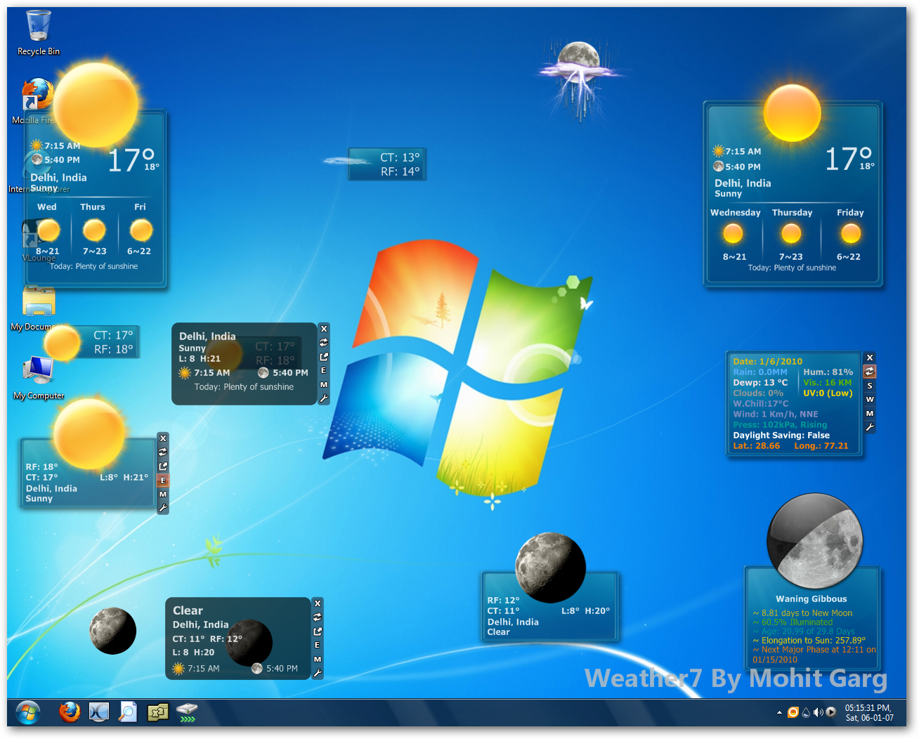Image resolution: width=919 pixels, height=739 pixels.
Task: Open wrench options of the RF: 18° gadget
Action: point(163,508)
